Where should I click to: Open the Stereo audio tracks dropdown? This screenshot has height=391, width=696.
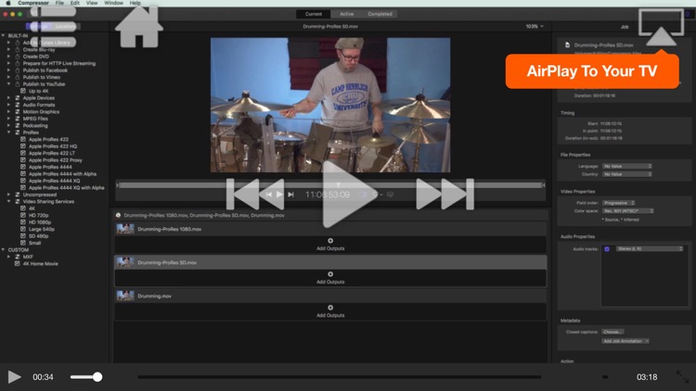pyautogui.click(x=650, y=248)
